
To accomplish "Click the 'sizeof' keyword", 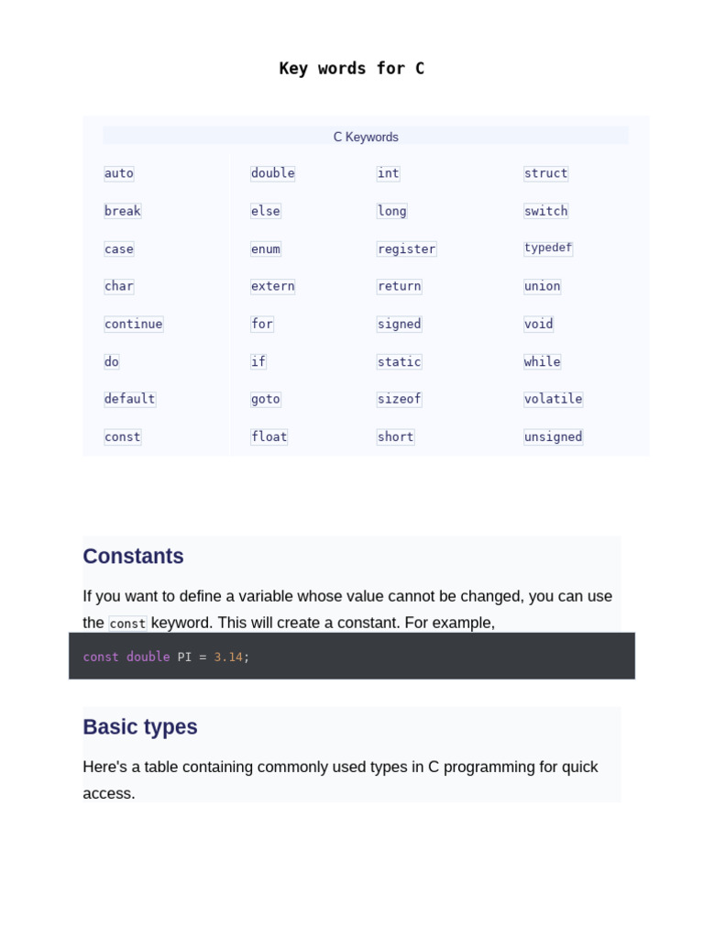I will [399, 399].
